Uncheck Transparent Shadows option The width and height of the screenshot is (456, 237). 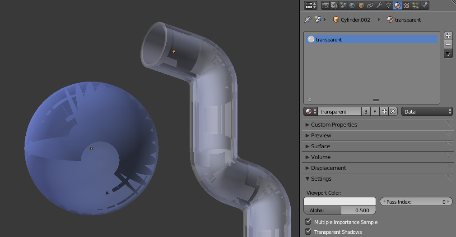[308, 232]
